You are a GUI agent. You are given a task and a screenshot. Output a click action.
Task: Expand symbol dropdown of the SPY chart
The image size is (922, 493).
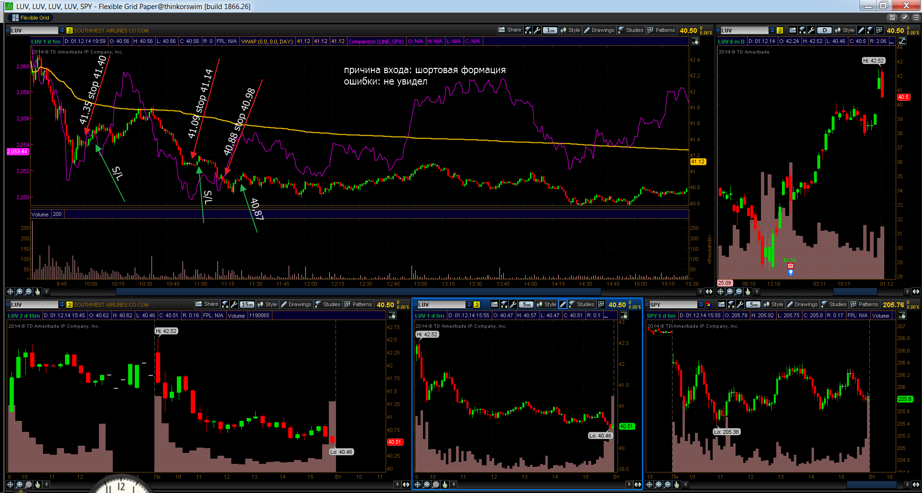701,304
